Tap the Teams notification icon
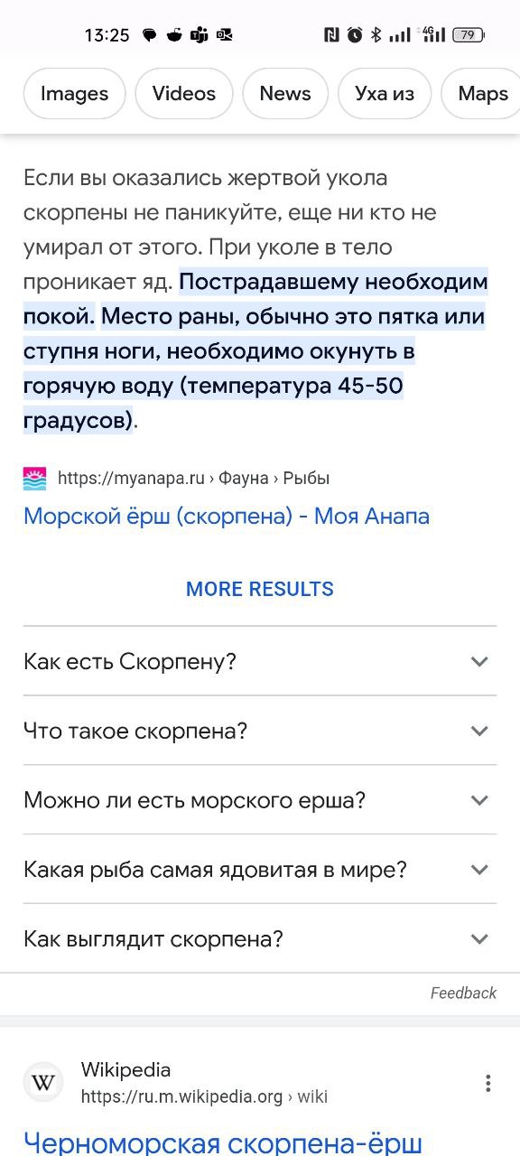 (200, 35)
